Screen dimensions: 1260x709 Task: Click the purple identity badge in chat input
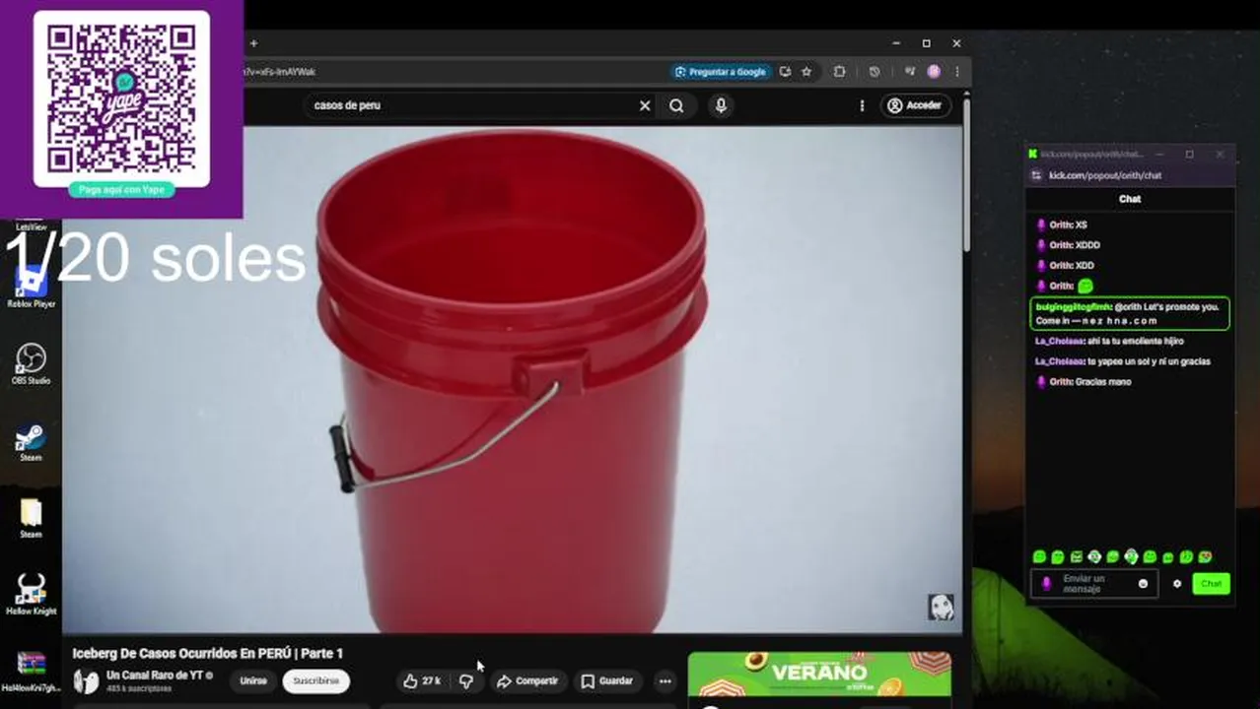pyautogui.click(x=1046, y=584)
